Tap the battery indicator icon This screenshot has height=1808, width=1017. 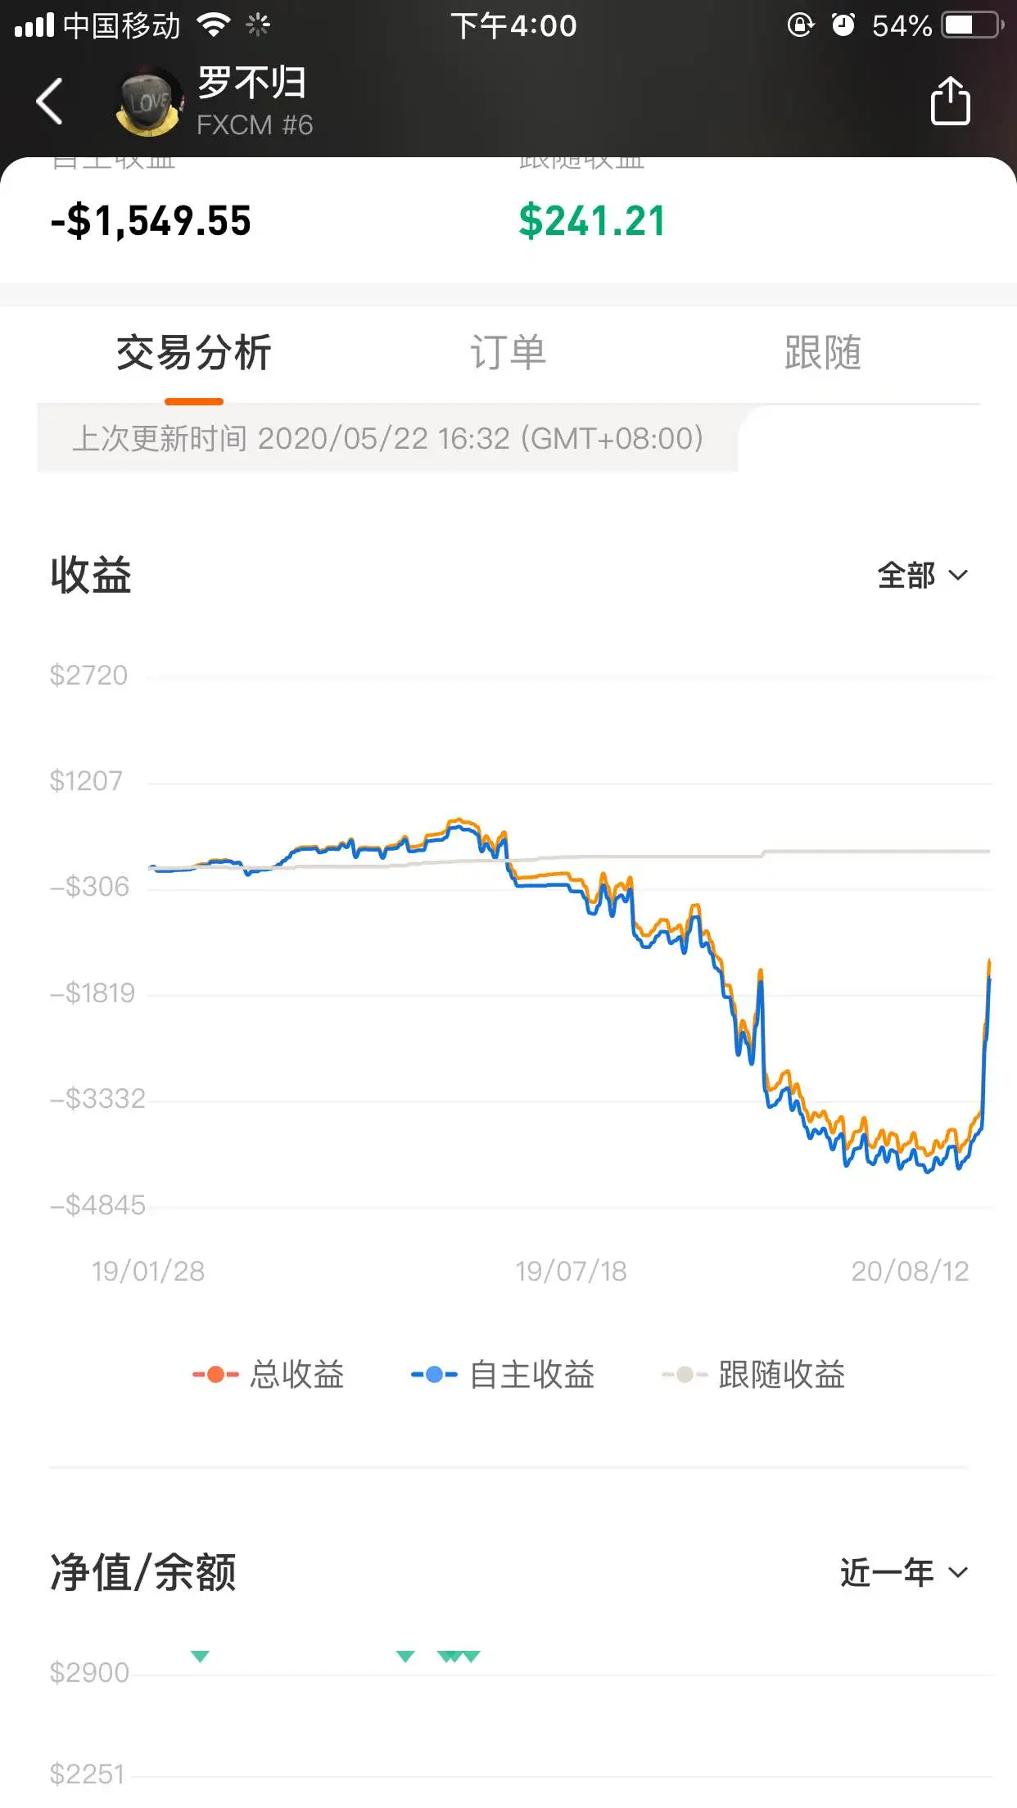pyautogui.click(x=973, y=25)
